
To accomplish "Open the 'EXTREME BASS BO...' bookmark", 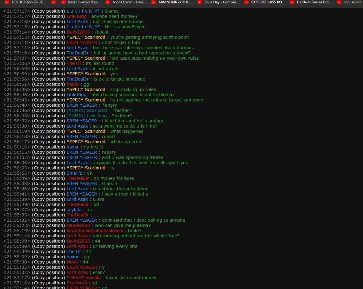I will point(264,2).
